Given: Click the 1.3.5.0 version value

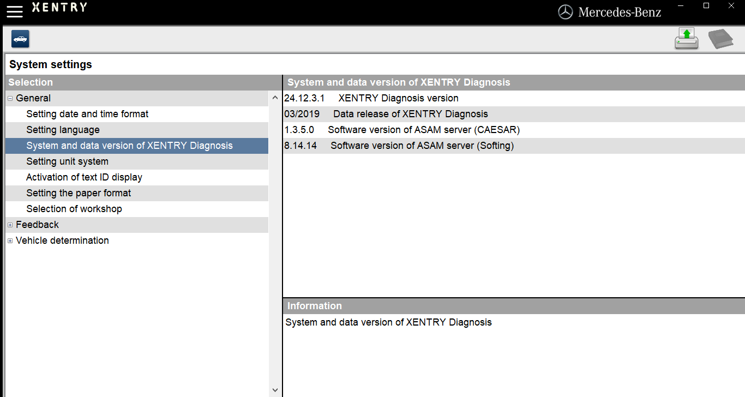Looking at the screenshot, I should coord(299,130).
